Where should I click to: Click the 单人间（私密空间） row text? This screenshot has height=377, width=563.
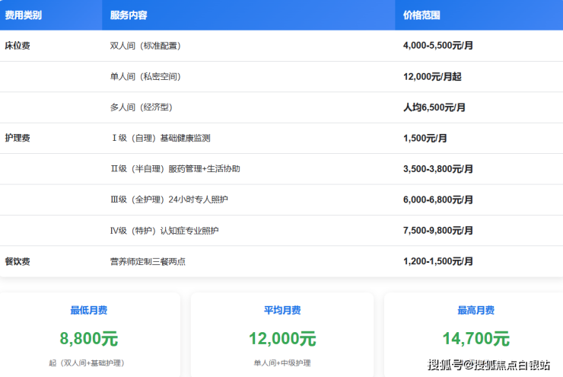[145, 77]
